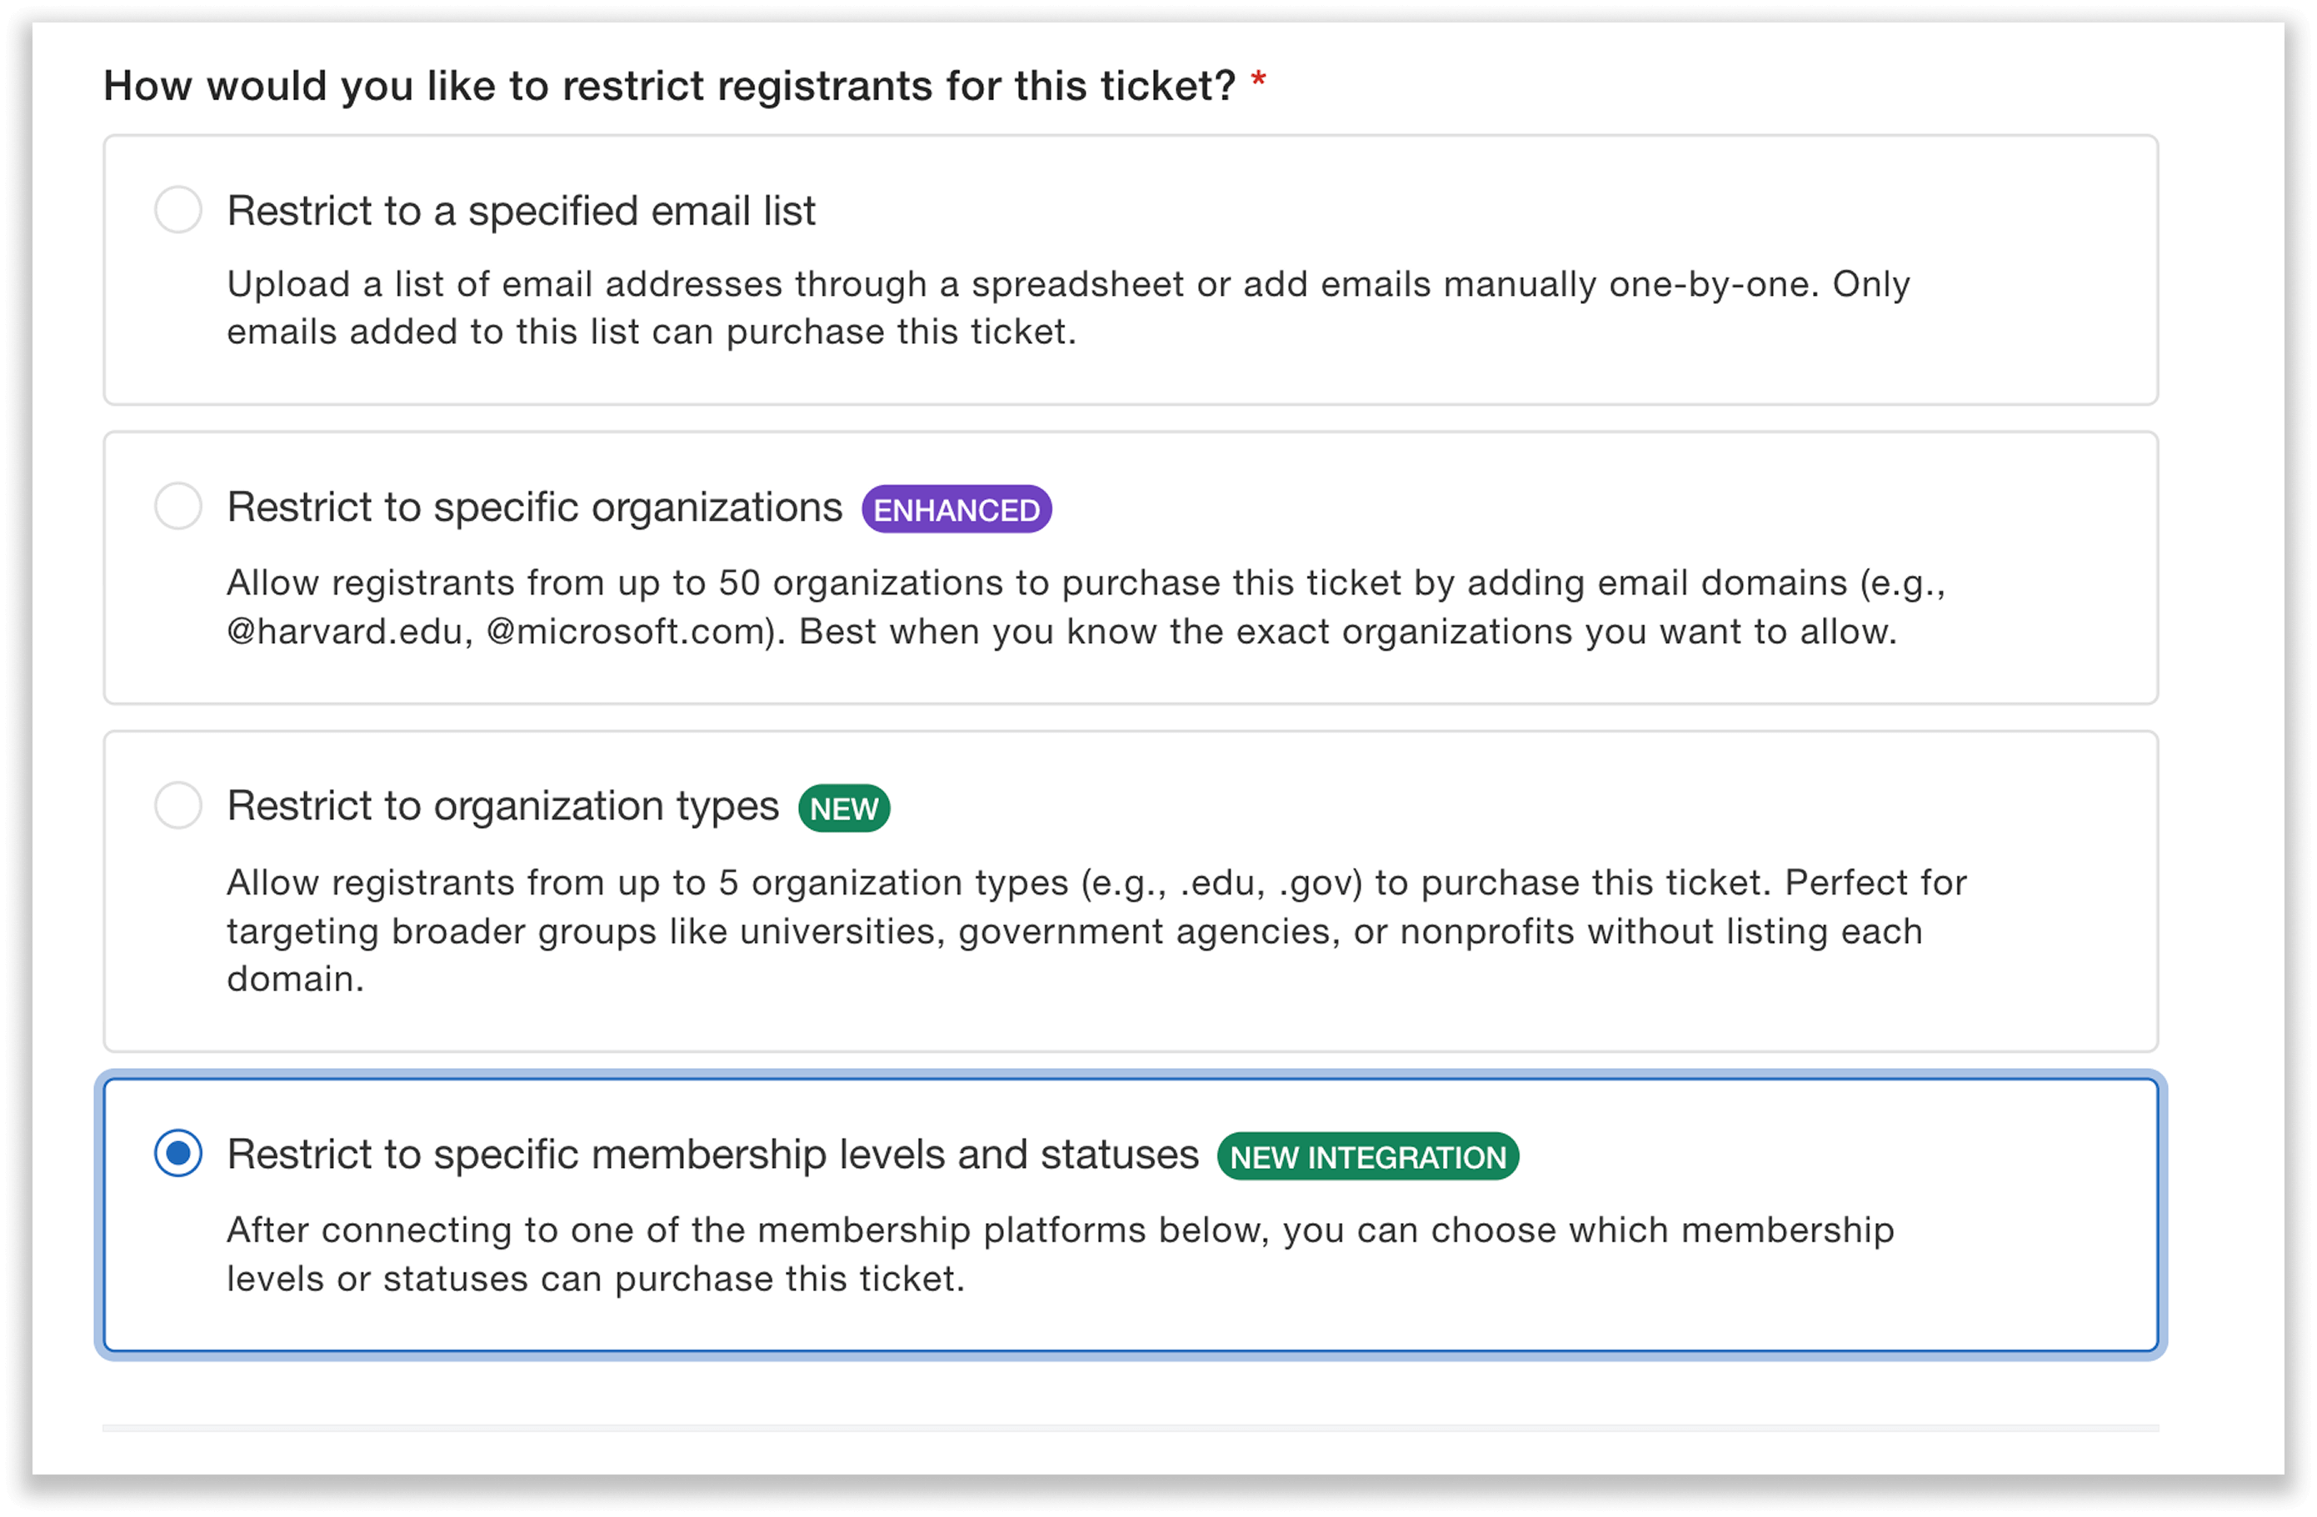The height and width of the screenshot is (1517, 2317).
Task: Click the 'Restrict to specific organizations' label
Action: [x=534, y=506]
